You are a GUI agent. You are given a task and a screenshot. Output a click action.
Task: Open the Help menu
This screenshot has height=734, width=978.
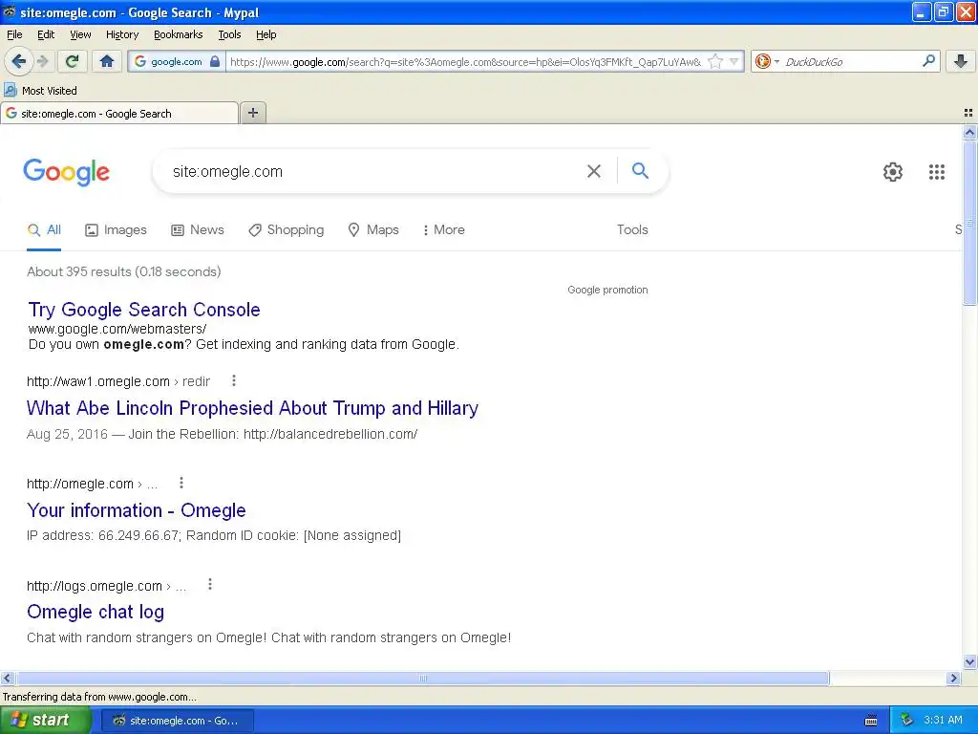[266, 34]
